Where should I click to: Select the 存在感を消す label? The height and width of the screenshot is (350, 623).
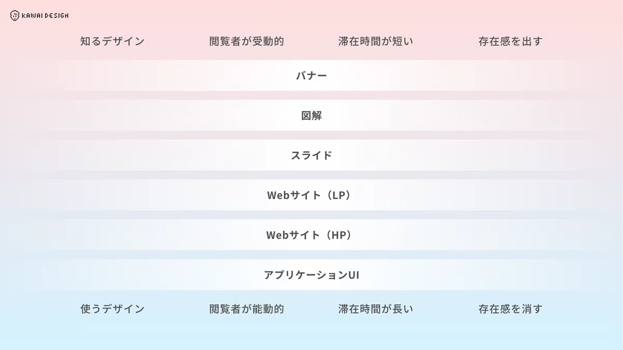[x=510, y=309]
